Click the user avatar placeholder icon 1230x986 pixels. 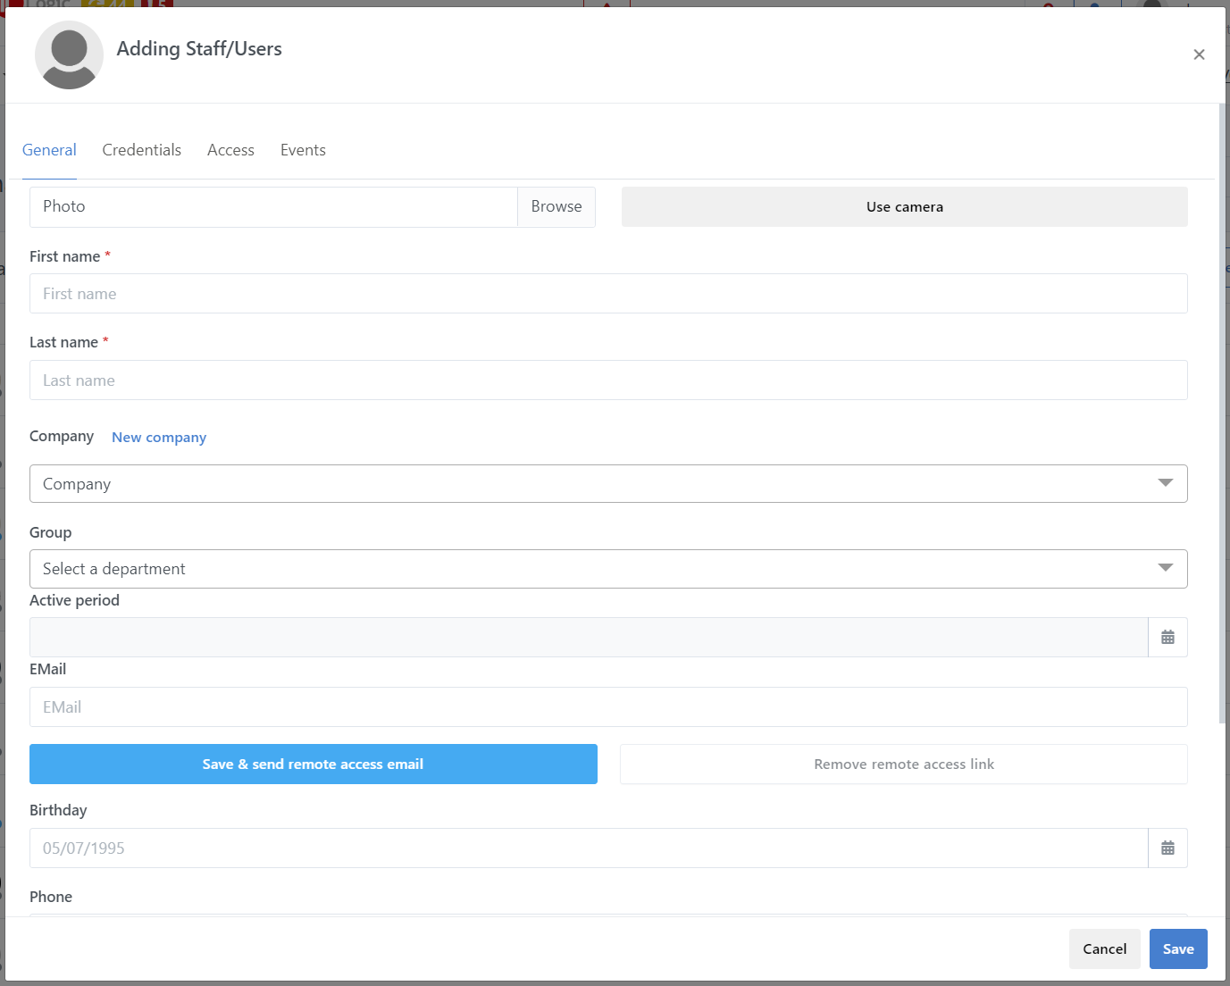pos(69,54)
